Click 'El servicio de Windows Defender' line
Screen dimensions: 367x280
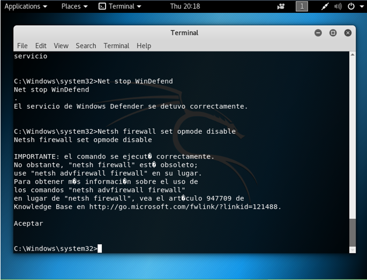[131, 107]
